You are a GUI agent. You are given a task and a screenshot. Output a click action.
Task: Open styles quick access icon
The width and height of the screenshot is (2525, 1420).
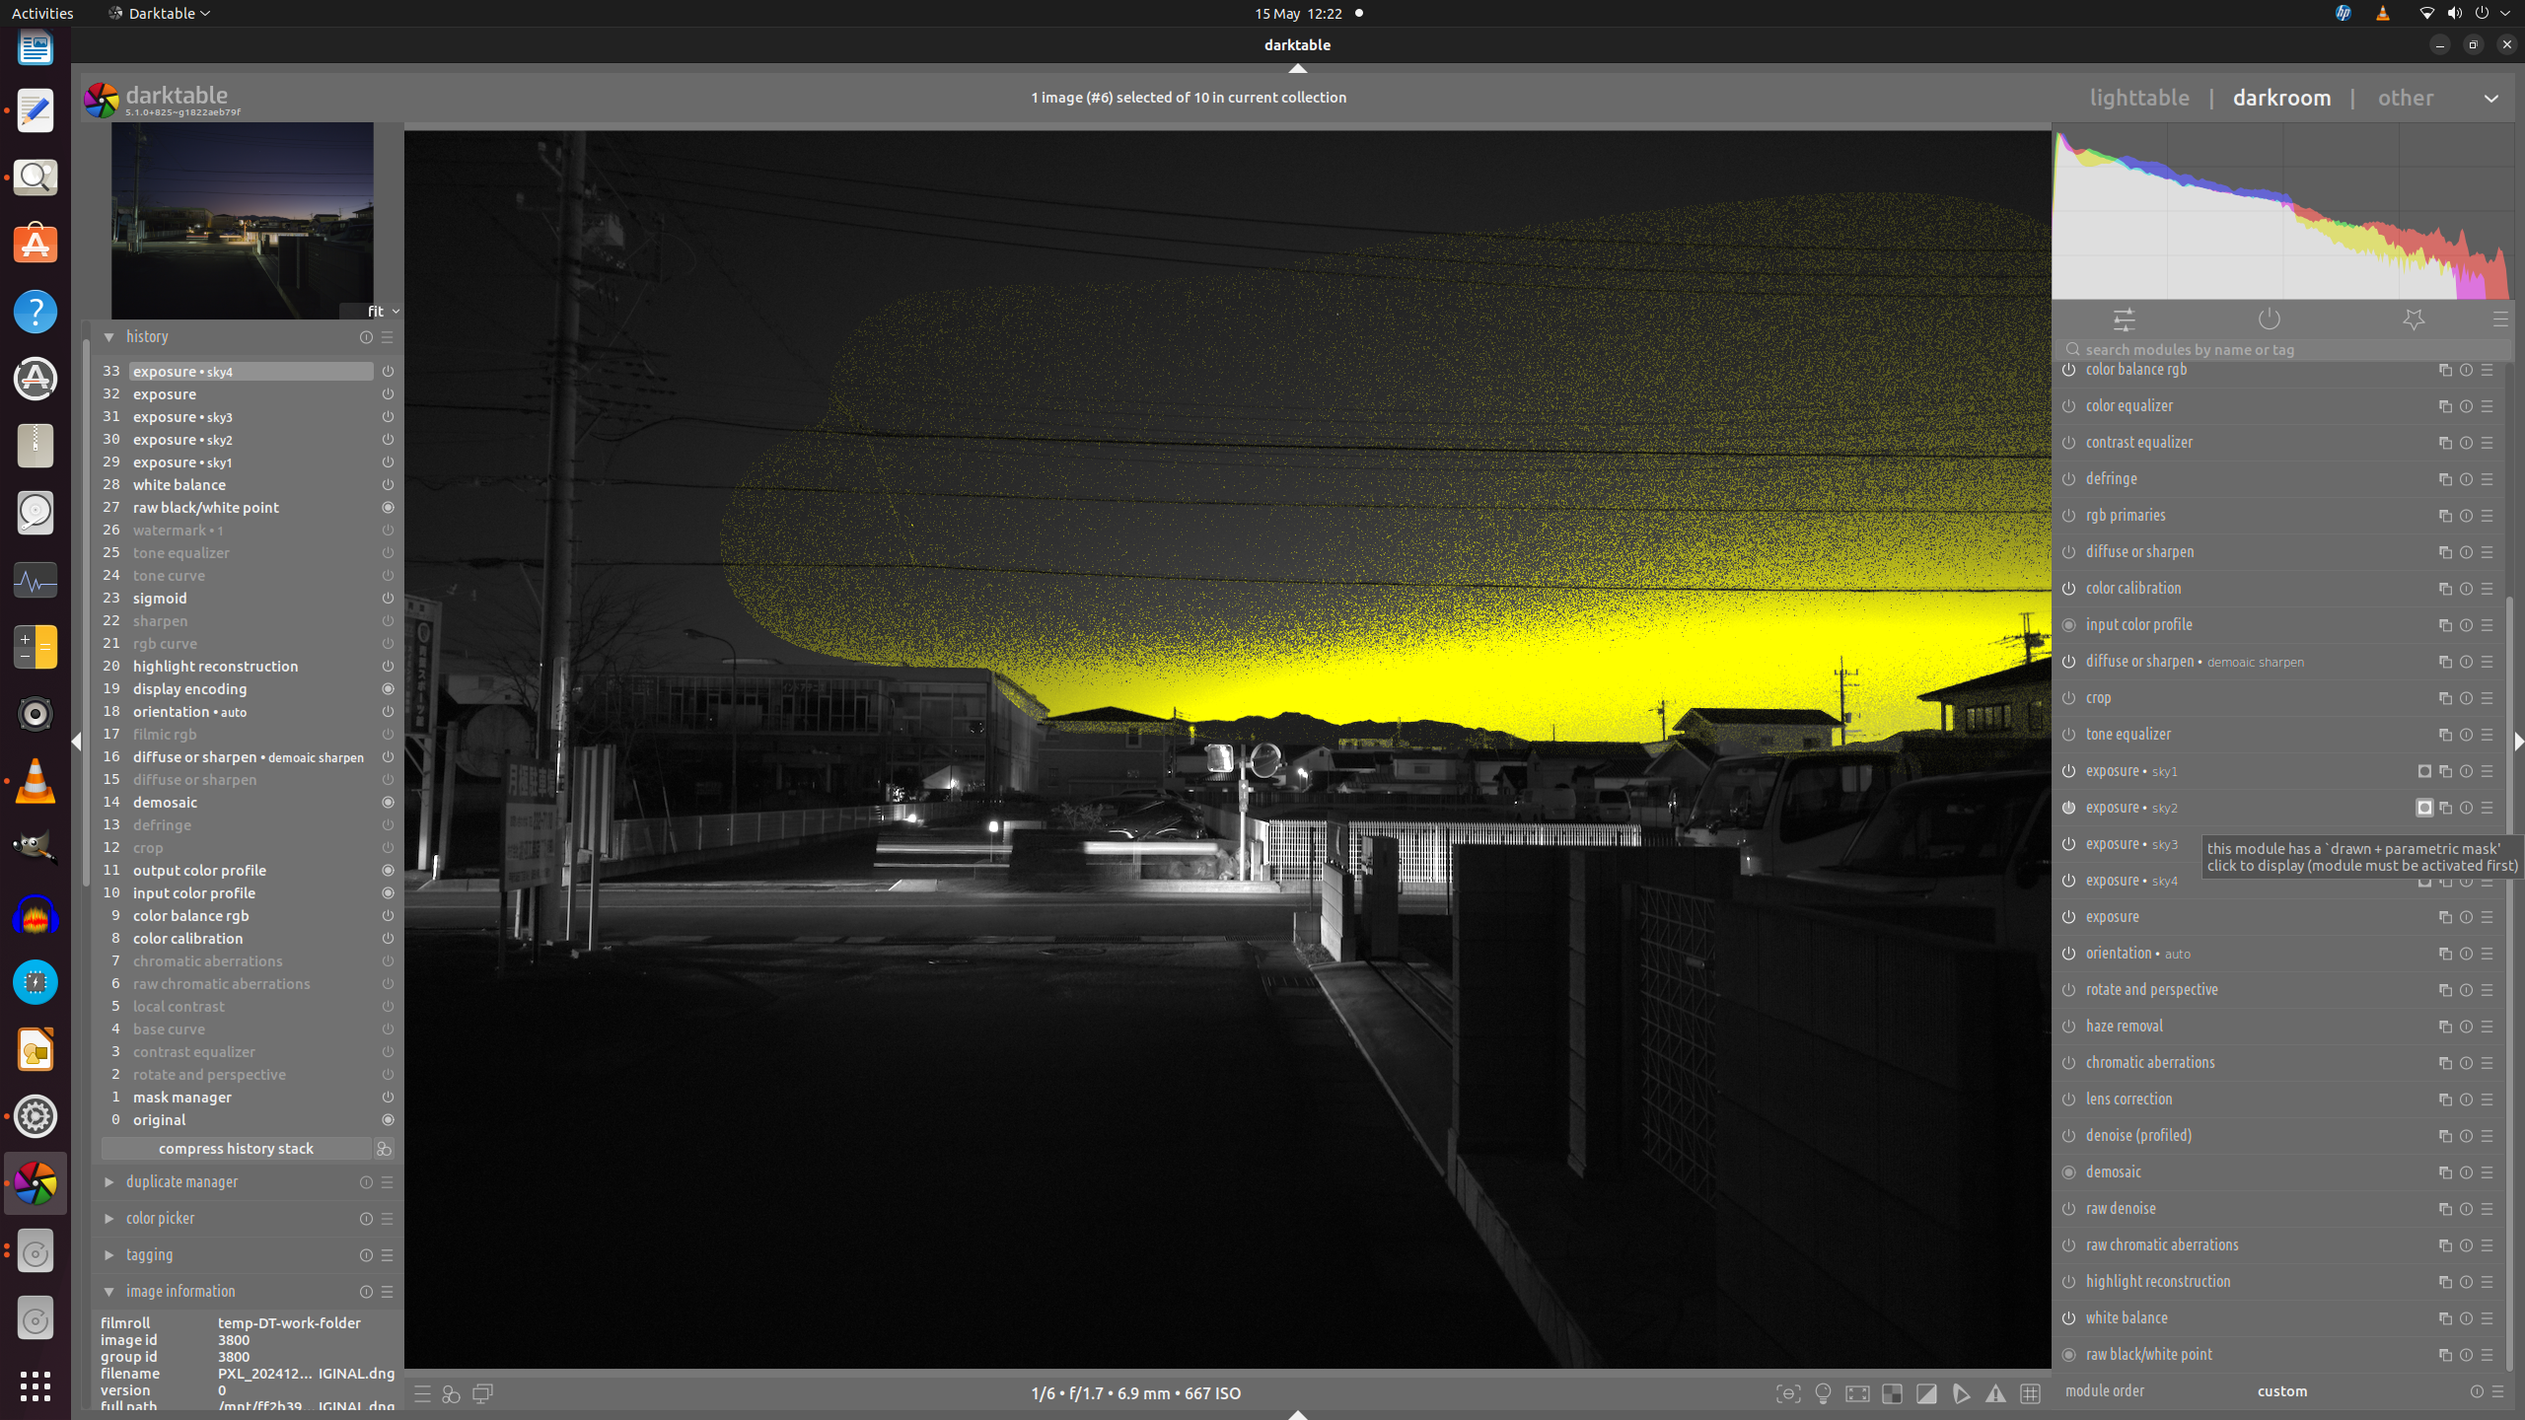[x=452, y=1393]
